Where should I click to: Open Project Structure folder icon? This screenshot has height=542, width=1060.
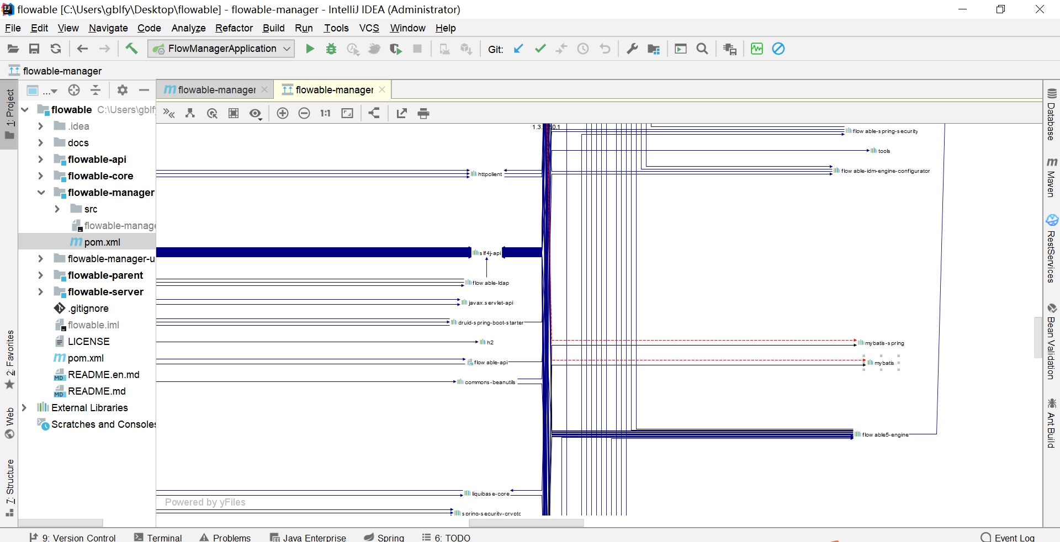[x=654, y=49]
